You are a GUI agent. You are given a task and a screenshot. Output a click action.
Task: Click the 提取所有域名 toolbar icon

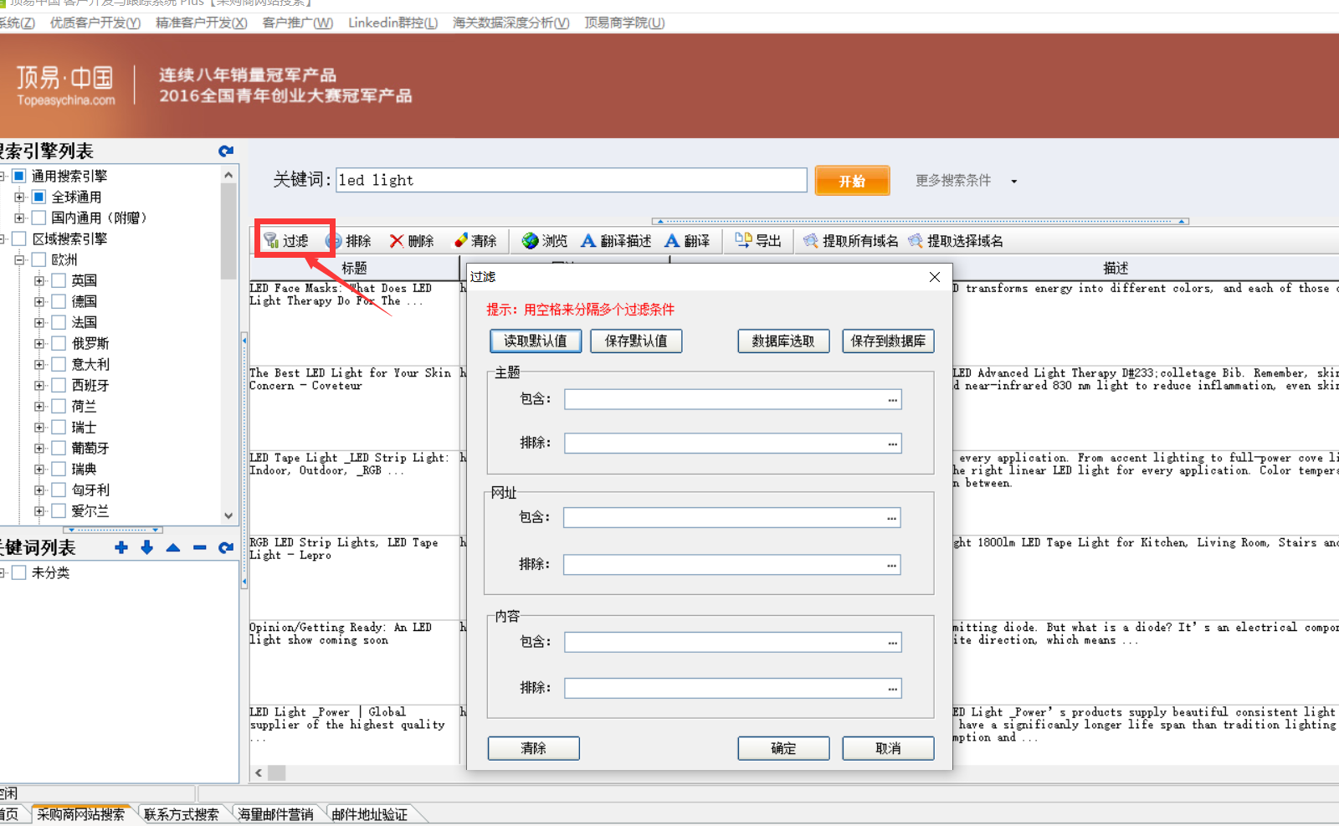[x=810, y=241]
